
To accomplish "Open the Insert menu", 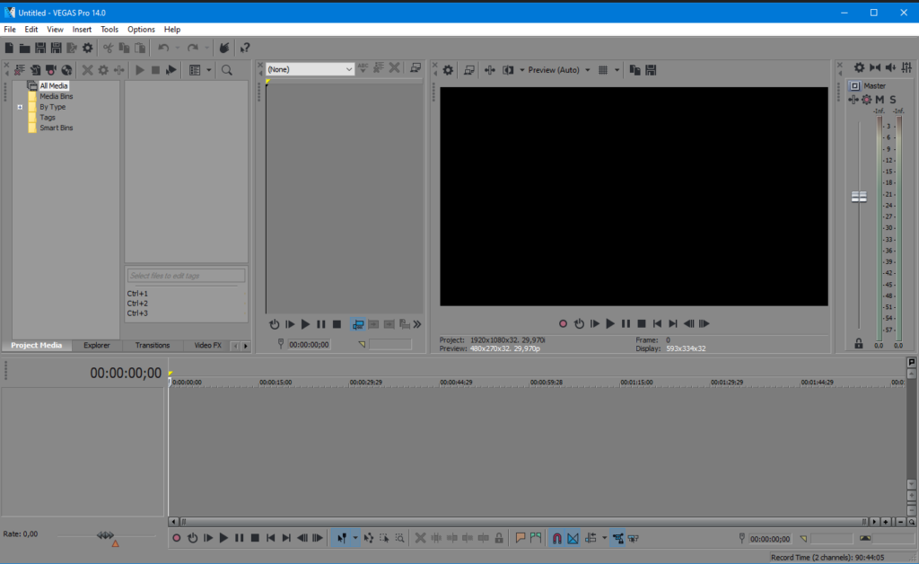I will (x=82, y=30).
